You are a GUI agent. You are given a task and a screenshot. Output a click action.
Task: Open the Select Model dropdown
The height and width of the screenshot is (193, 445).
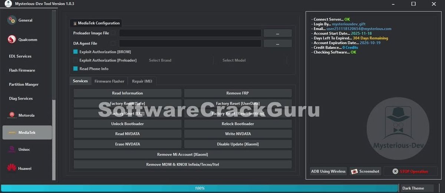254,60
